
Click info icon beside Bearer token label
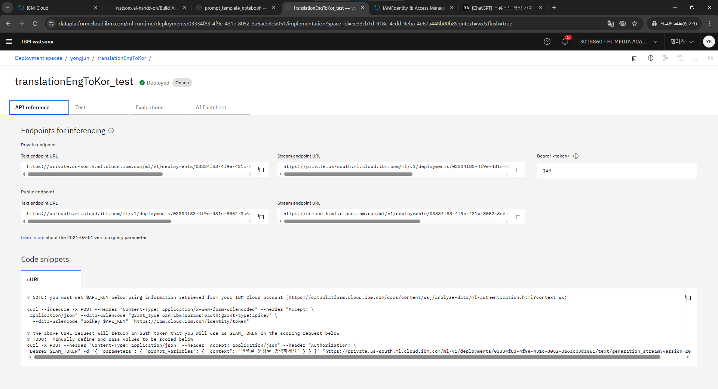[x=576, y=156]
